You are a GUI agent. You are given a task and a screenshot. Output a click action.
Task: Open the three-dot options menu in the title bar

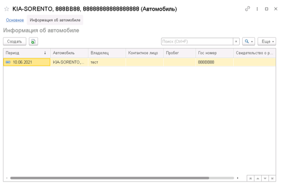tap(257, 9)
